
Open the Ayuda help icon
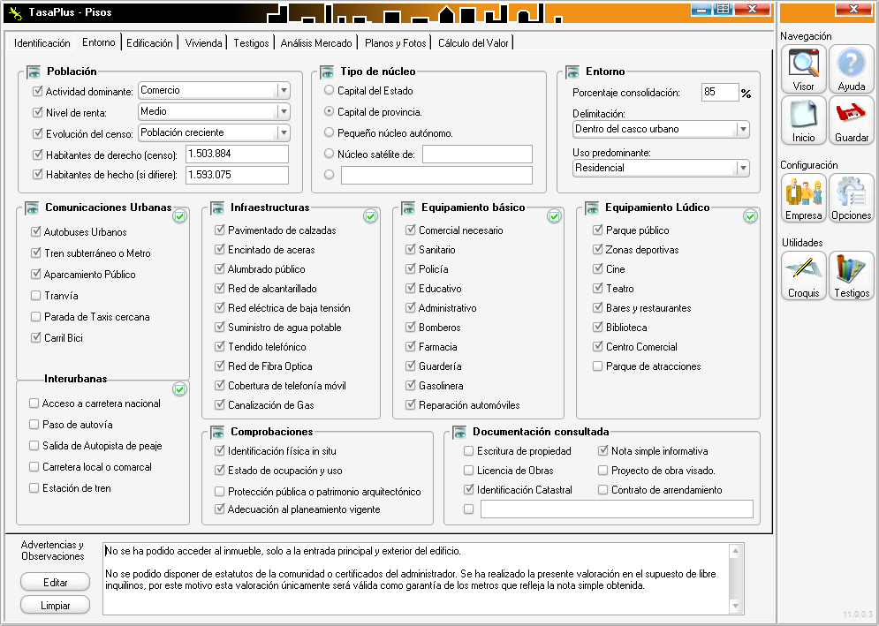tap(851, 69)
